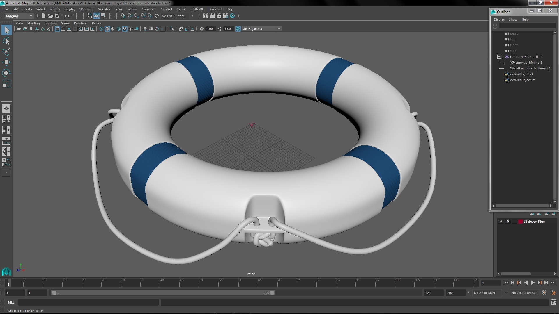Click the red Lifebuoy_Blue layer color swatch
559x314 pixels.
coord(520,222)
